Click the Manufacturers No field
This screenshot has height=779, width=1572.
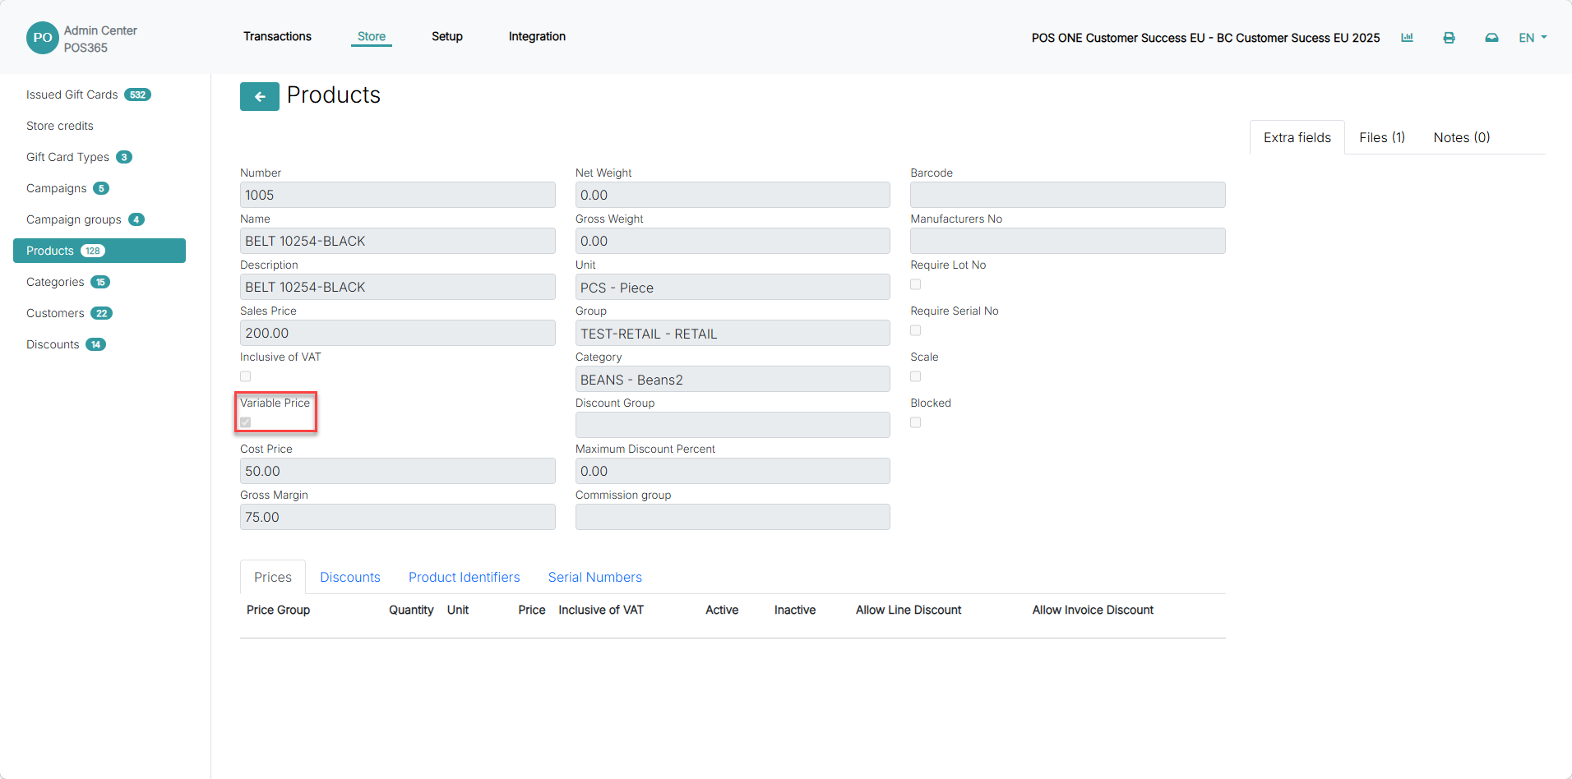1068,241
